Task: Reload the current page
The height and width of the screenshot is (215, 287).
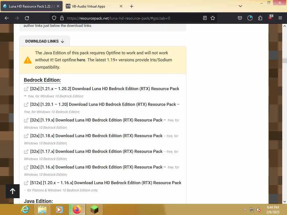Action: click(27, 18)
